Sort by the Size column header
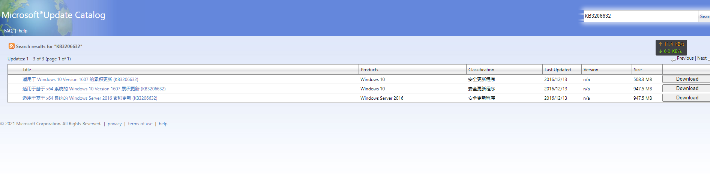The height and width of the screenshot is (174, 710). pos(638,70)
